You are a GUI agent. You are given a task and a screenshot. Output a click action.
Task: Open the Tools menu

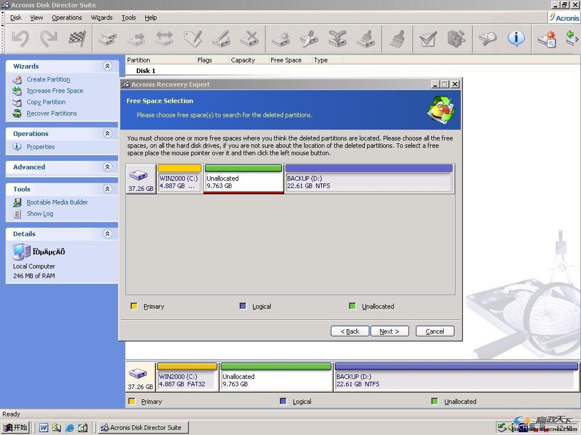click(x=129, y=18)
